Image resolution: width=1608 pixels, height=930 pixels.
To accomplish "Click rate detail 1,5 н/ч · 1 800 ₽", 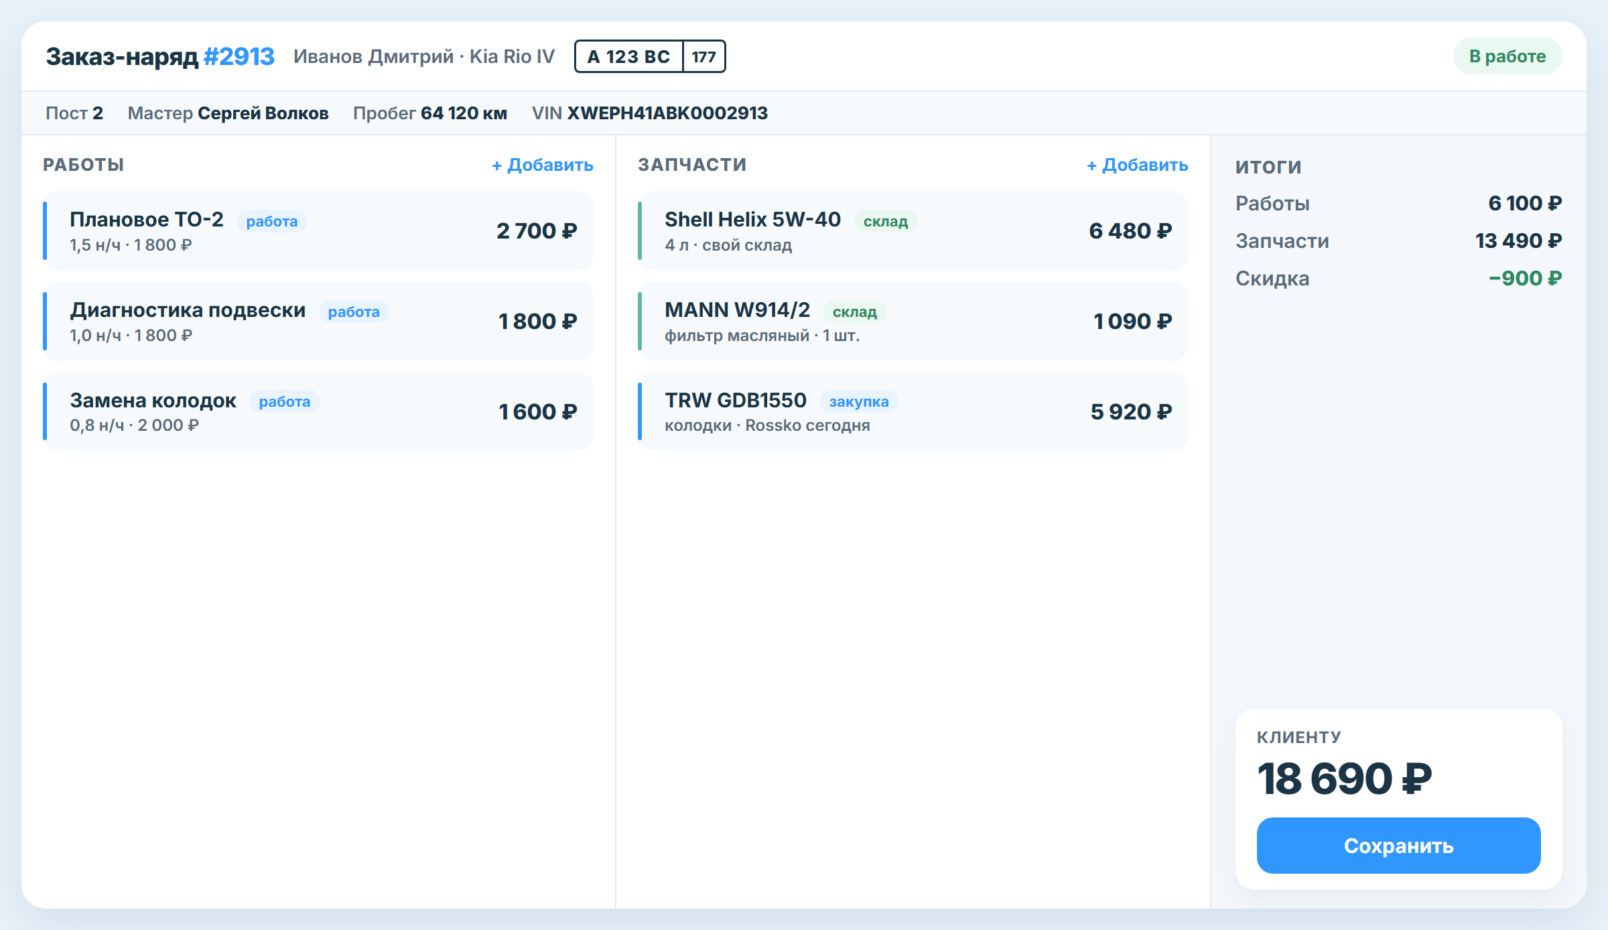I will pyautogui.click(x=131, y=245).
